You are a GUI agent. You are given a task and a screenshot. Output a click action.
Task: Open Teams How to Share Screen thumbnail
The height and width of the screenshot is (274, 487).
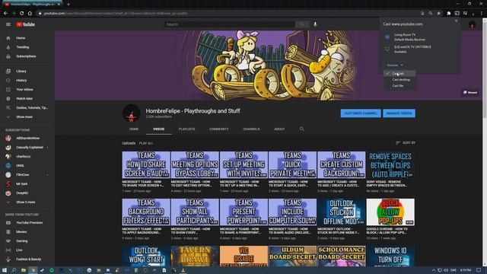[x=146, y=164]
